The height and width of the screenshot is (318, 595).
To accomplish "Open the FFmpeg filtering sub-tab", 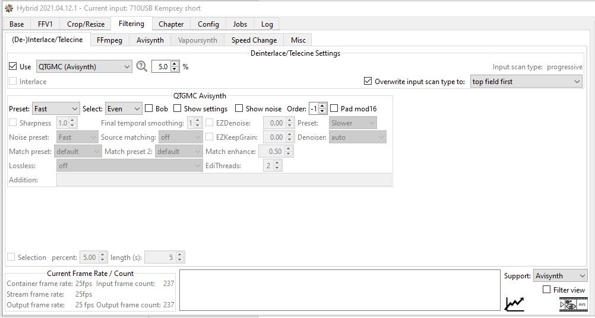I will click(110, 40).
